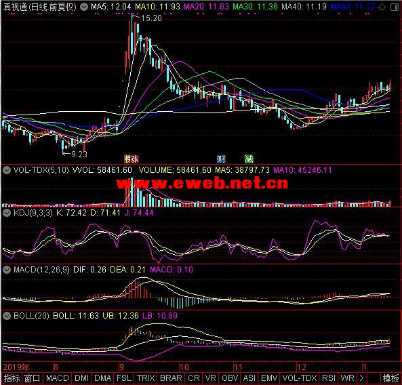Click the month 10 timeline marker
The width and height of the screenshot is (402, 385).
(x=184, y=367)
